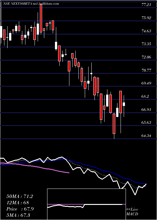Click the last white candle on the right
Screen dimensions: 157x220
coord(124,104)
